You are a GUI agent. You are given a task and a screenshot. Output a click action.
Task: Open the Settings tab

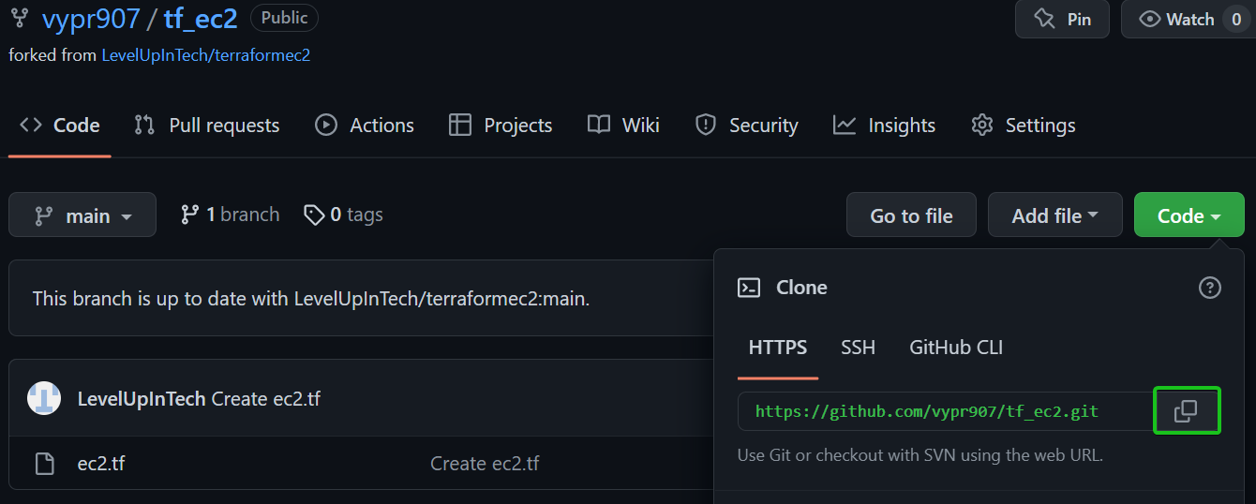1023,126
